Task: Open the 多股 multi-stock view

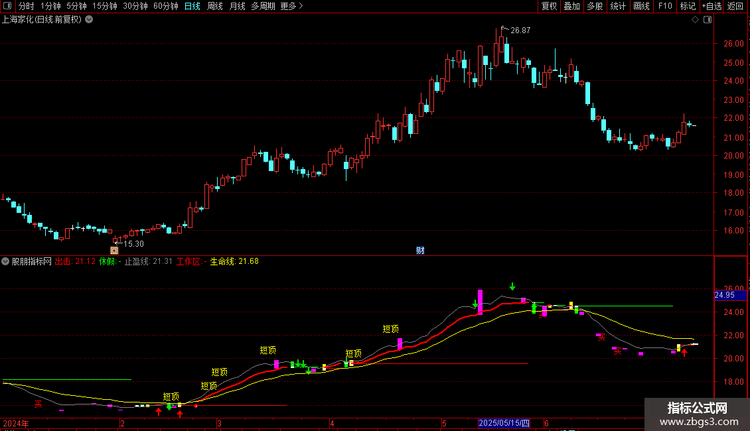Action: point(595,6)
